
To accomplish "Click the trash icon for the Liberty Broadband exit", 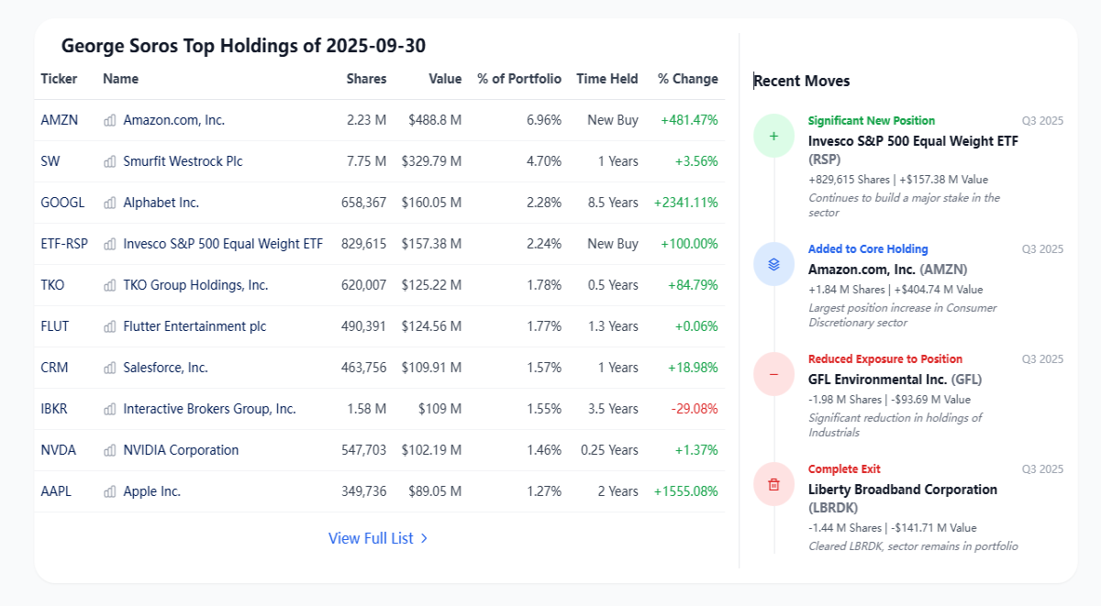I will point(773,484).
